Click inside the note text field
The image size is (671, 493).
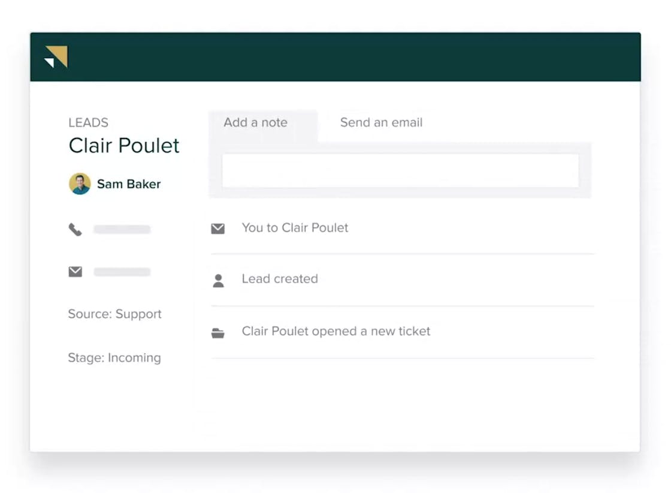pos(400,170)
